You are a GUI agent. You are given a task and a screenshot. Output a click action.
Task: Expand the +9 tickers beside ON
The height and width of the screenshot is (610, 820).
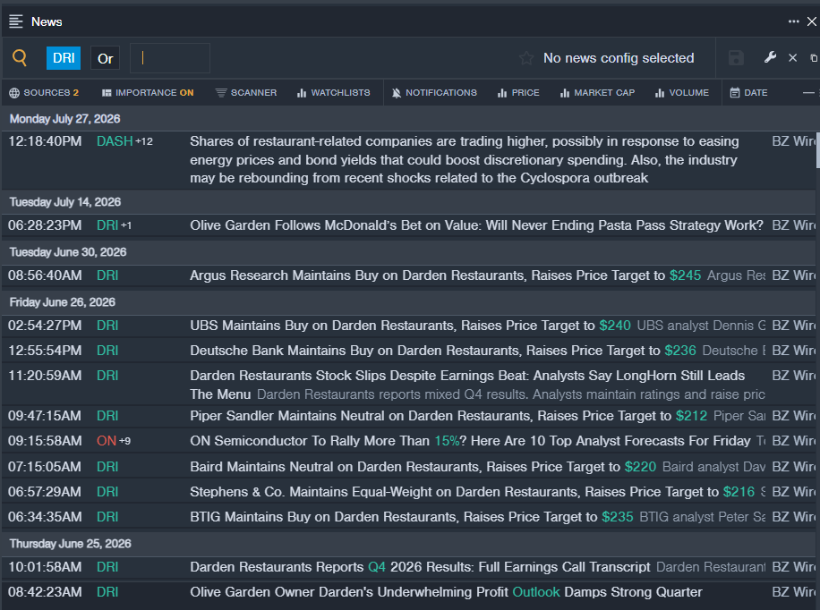pos(124,441)
